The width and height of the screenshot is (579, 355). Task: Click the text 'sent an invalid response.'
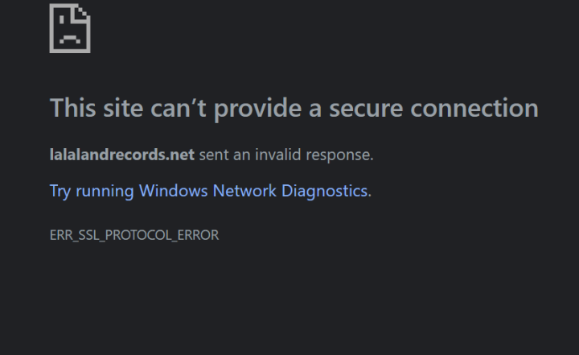pos(285,155)
